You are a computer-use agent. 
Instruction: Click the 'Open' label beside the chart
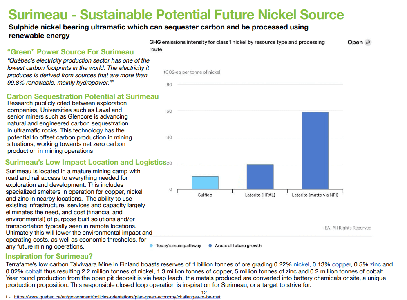point(355,42)
